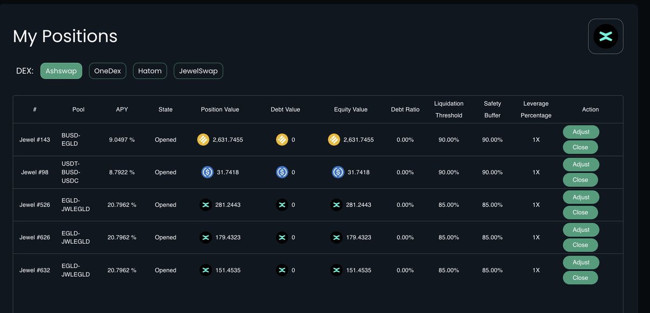Click the Safety Buffer column header
650x313 pixels.
point(492,109)
